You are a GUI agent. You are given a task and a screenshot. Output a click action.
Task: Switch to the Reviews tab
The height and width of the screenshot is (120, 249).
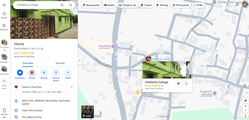point(60,63)
